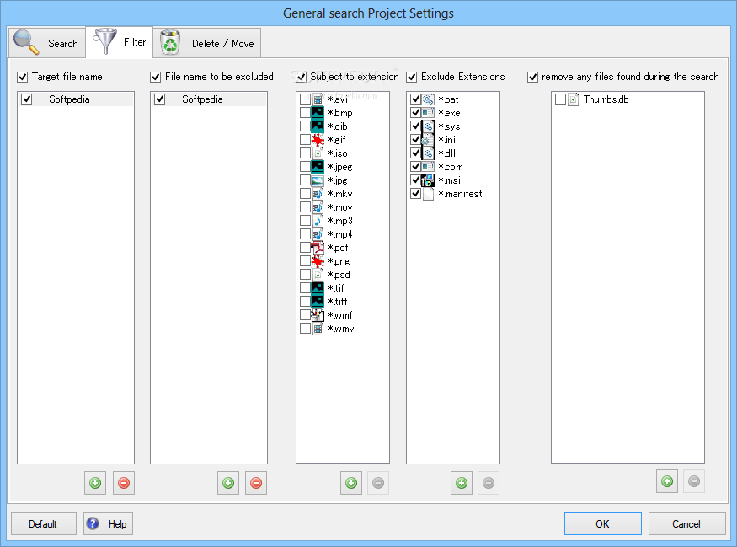Viewport: 737px width, 547px height.
Task: Add a new entry to Exclude Extensions list
Action: coord(462,483)
